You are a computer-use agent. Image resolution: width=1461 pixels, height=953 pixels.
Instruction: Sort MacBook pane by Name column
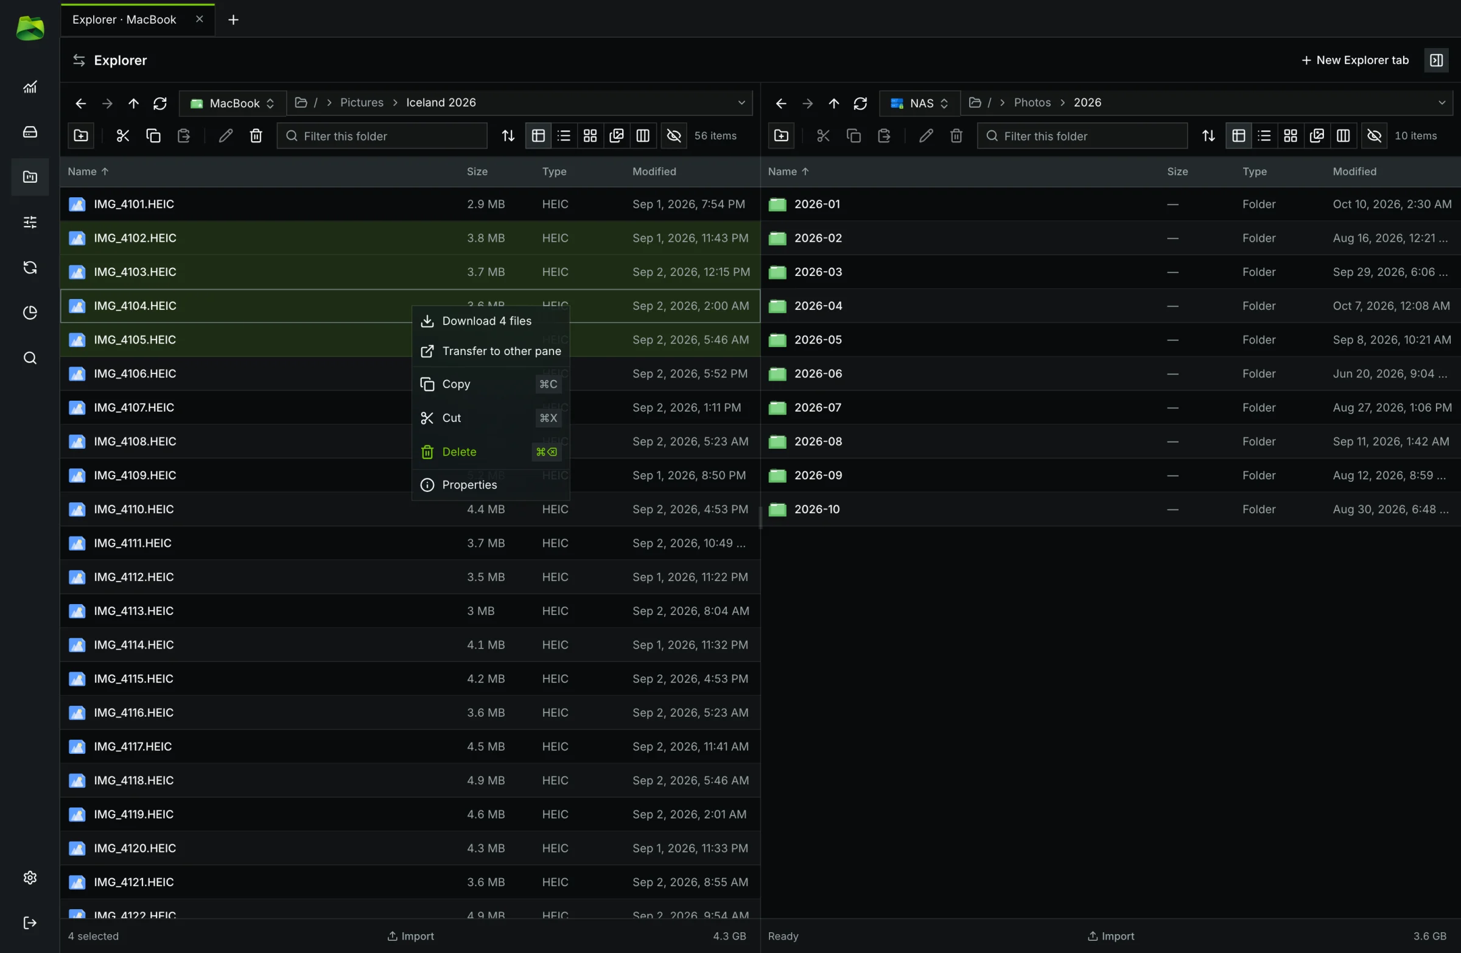tap(88, 171)
